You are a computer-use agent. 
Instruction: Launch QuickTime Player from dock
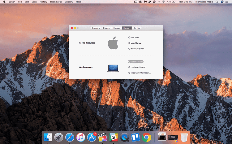click(125, 137)
